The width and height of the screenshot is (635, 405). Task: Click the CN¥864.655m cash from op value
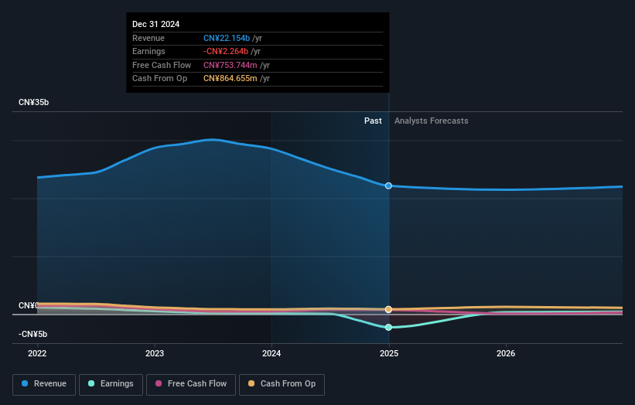(x=230, y=79)
